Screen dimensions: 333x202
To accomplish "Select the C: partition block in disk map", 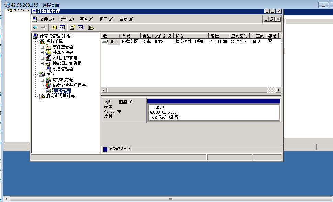I will pyautogui.click(x=213, y=112).
